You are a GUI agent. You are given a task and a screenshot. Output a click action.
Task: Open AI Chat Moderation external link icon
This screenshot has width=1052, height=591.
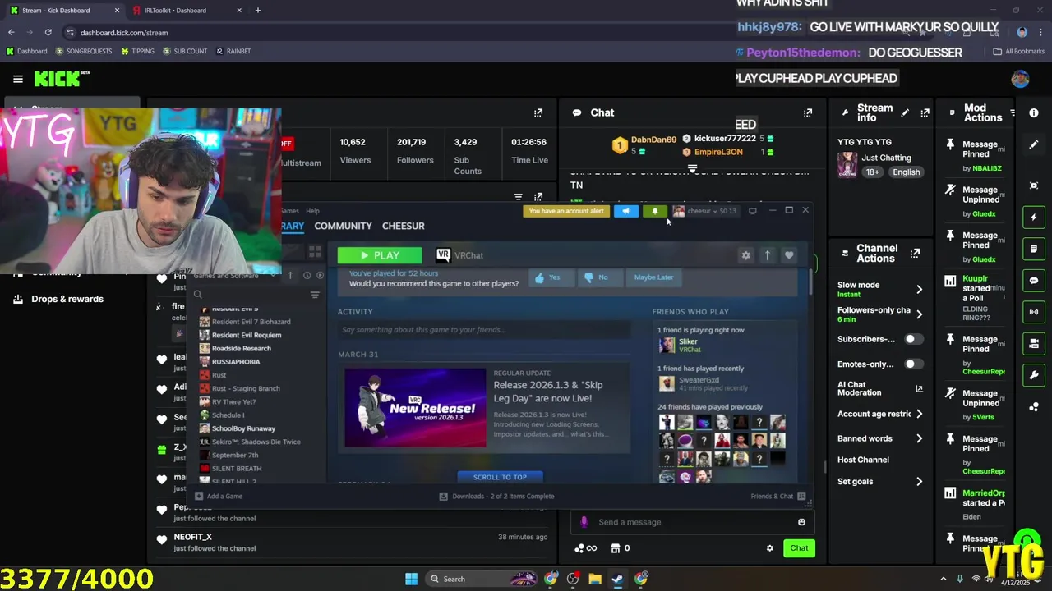coord(919,389)
